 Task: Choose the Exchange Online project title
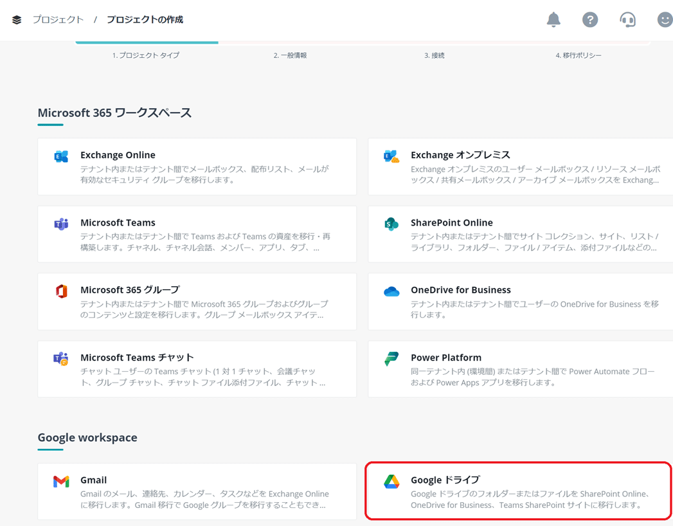[118, 155]
